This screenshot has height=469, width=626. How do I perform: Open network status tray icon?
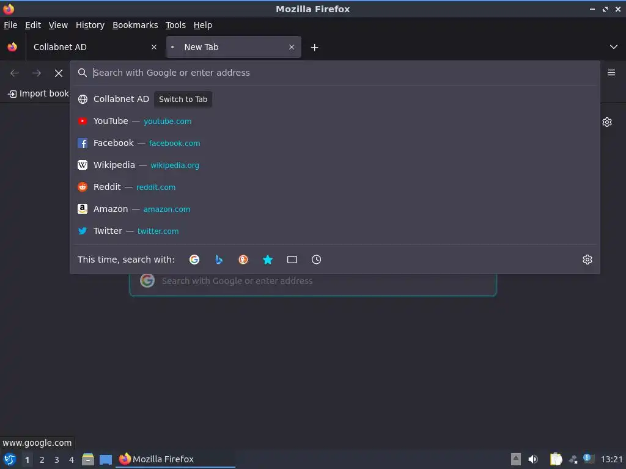(573, 460)
